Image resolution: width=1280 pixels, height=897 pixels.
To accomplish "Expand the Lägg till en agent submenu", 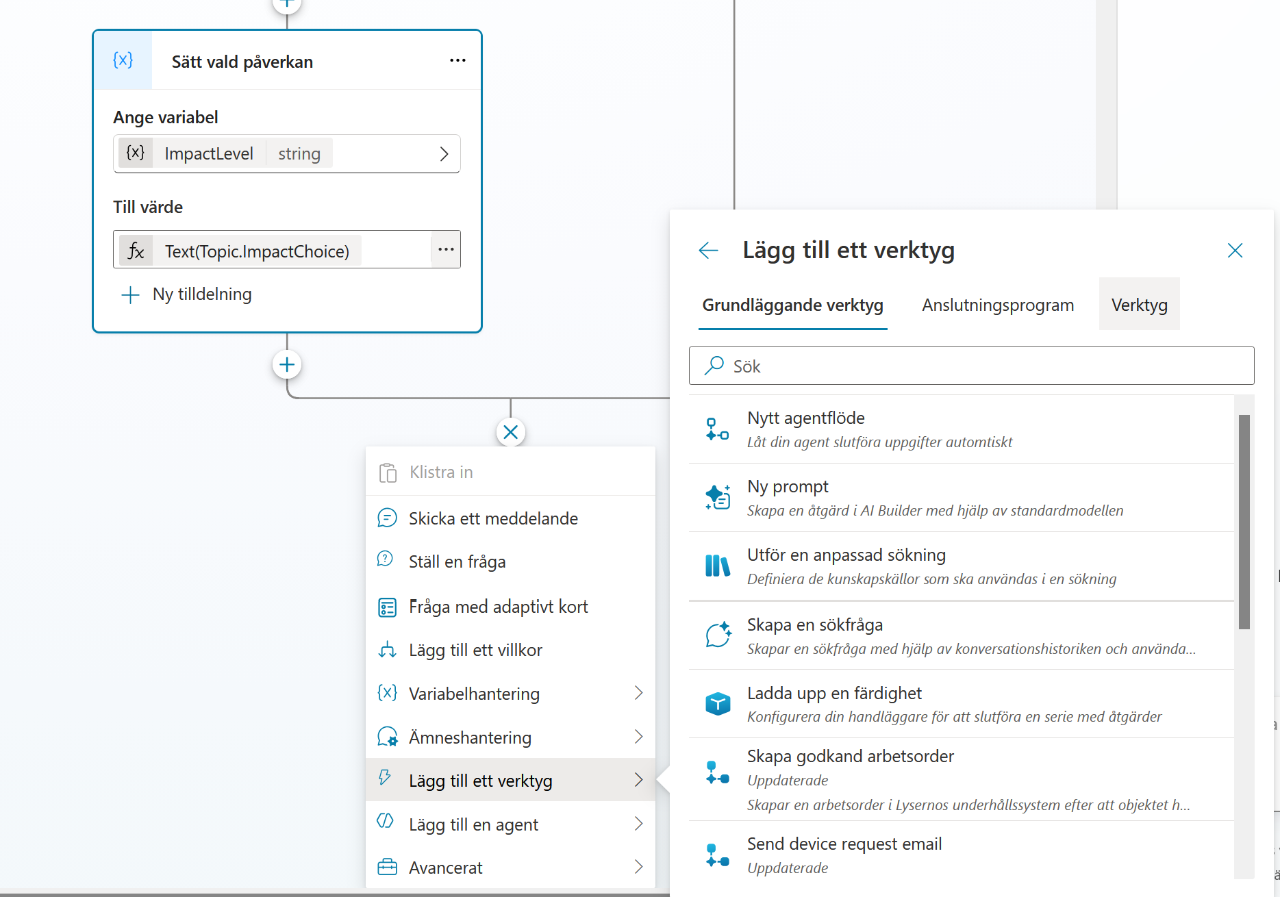I will 511,824.
